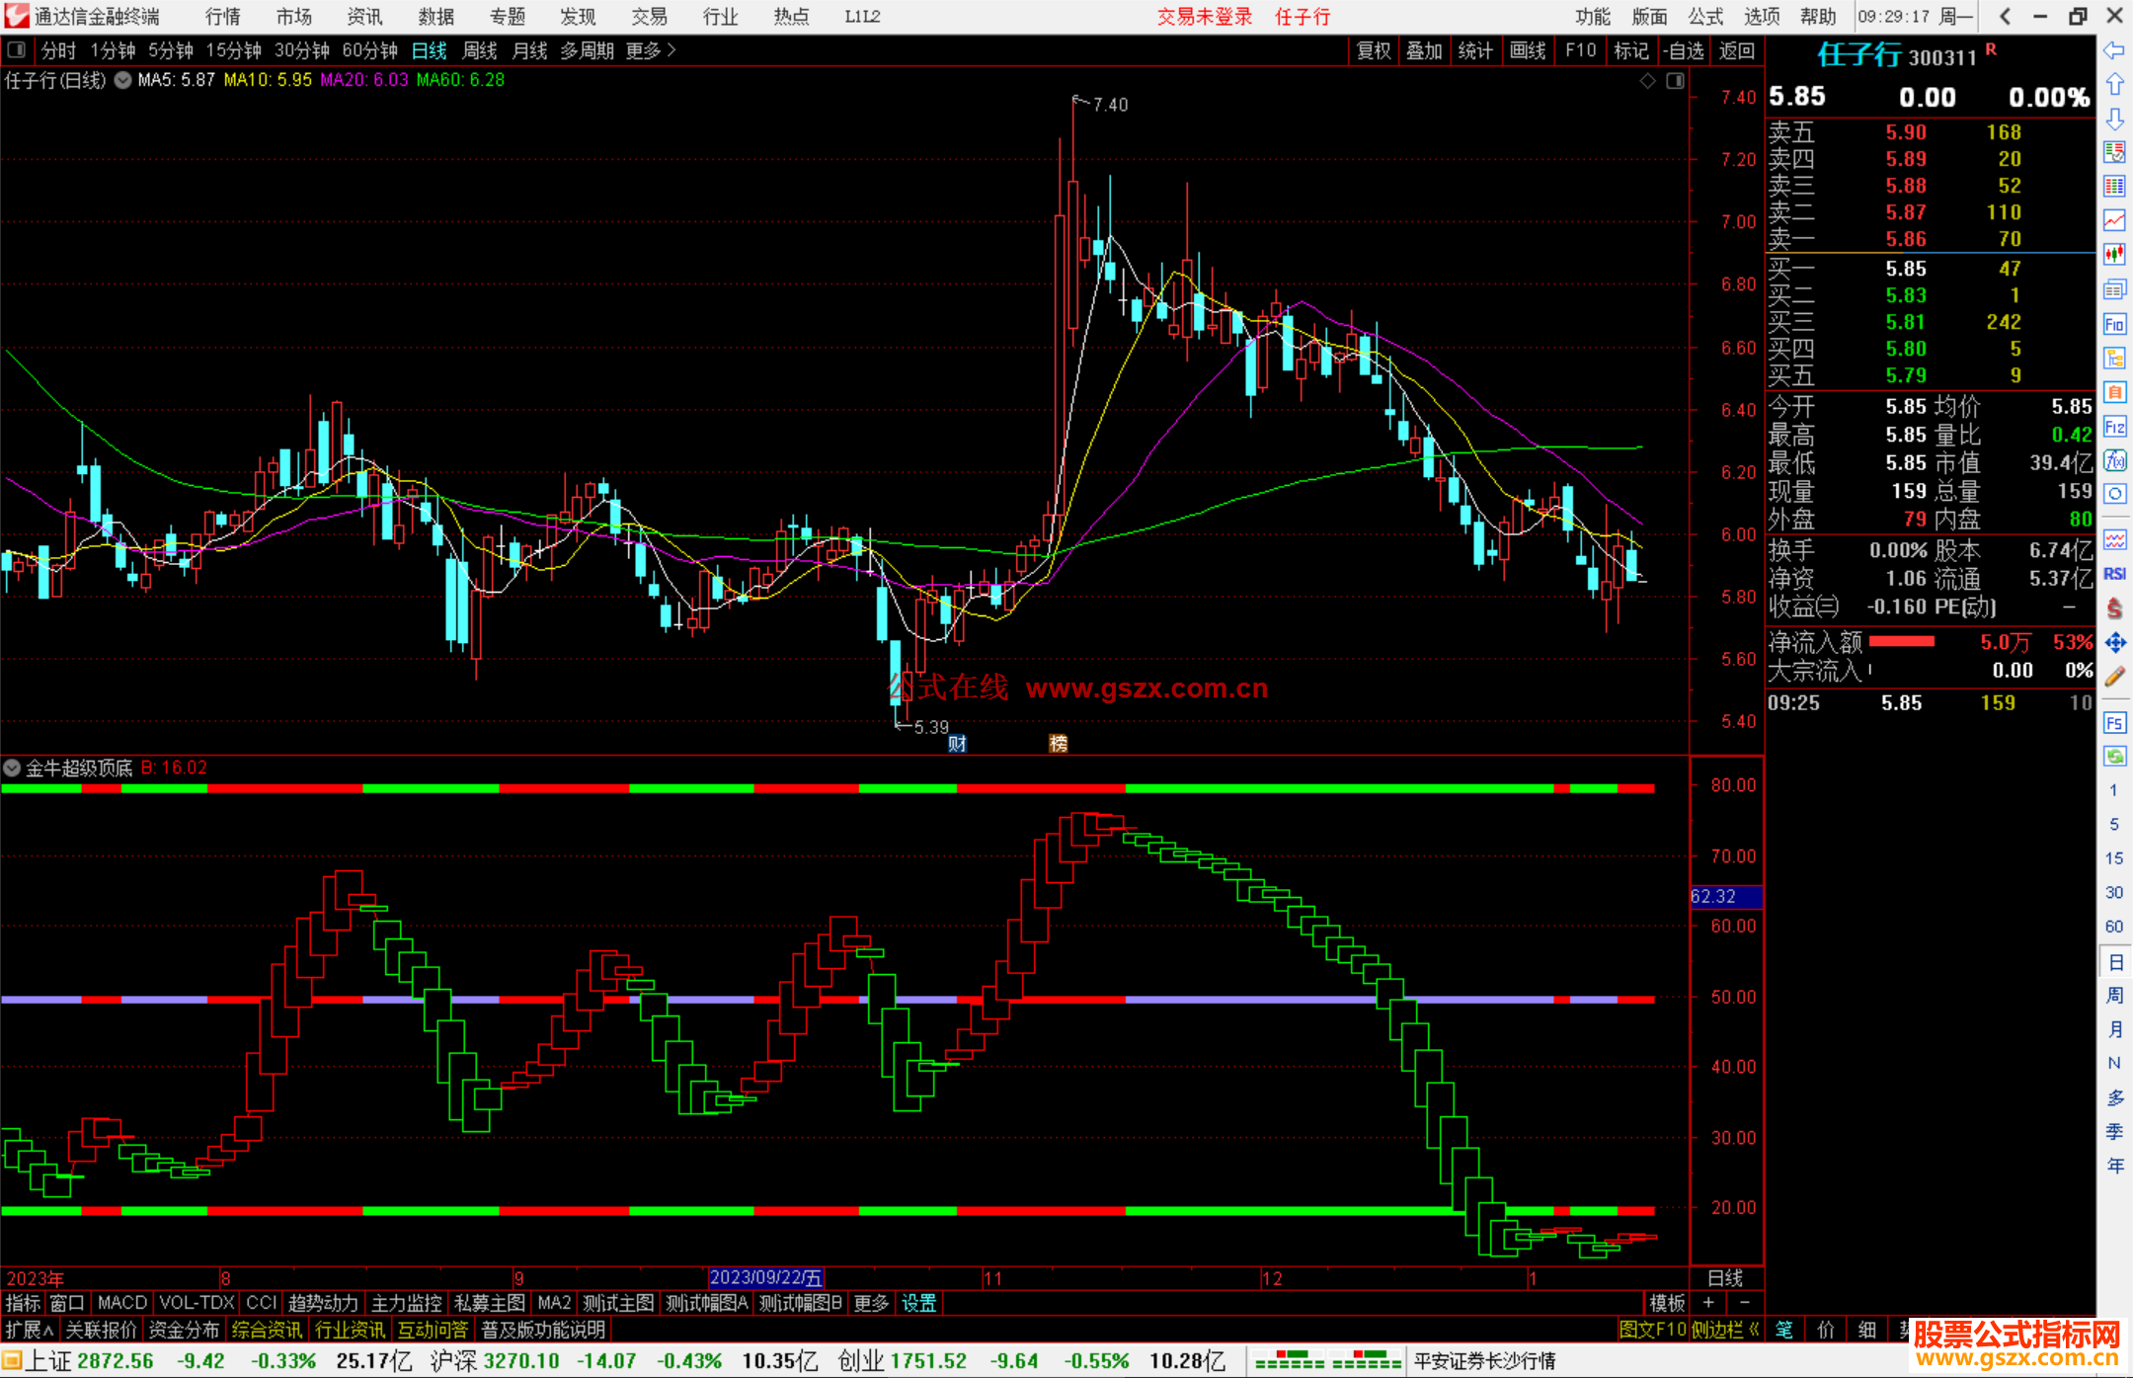The height and width of the screenshot is (1378, 2133).
Task: Click the 设置 indicator settings link
Action: pos(918,1303)
